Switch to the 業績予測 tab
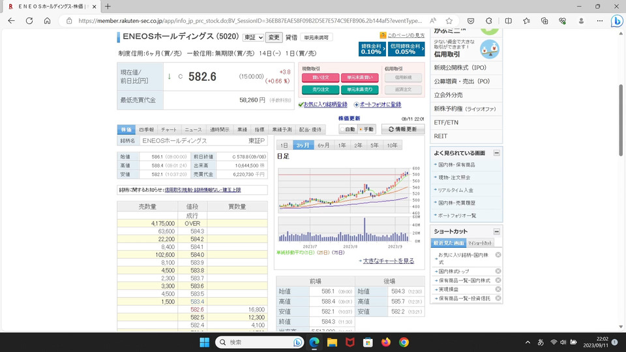626x352 pixels. [x=282, y=130]
